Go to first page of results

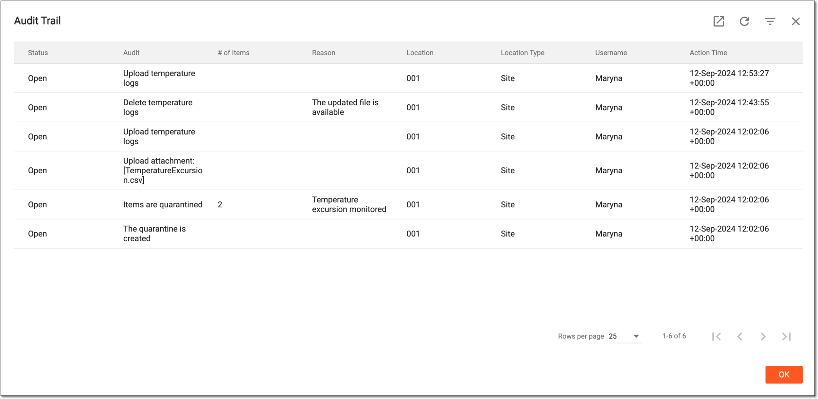pos(717,337)
